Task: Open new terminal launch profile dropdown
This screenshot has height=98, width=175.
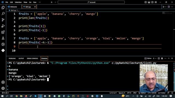Action: [x=156, y=59]
